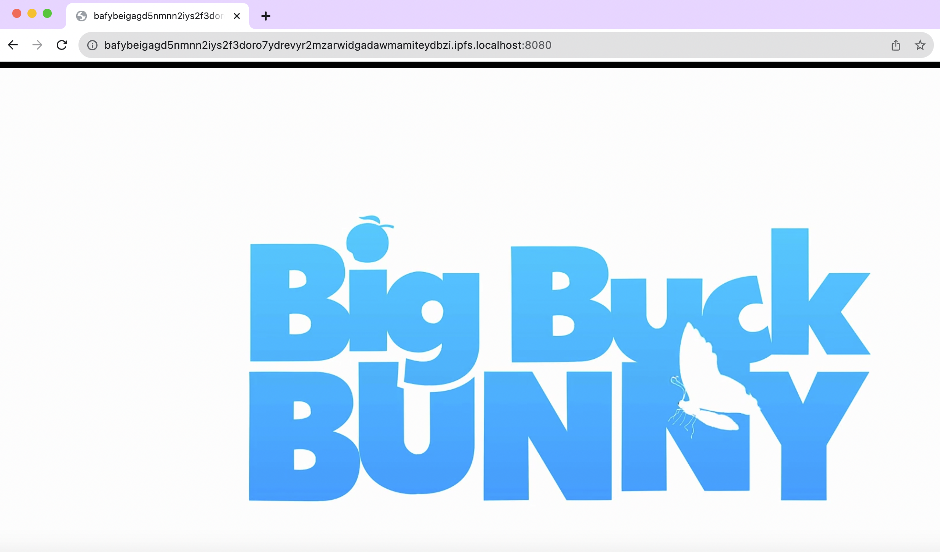The width and height of the screenshot is (940, 552).
Task: Go back to the previous page
Action: pyautogui.click(x=13, y=45)
